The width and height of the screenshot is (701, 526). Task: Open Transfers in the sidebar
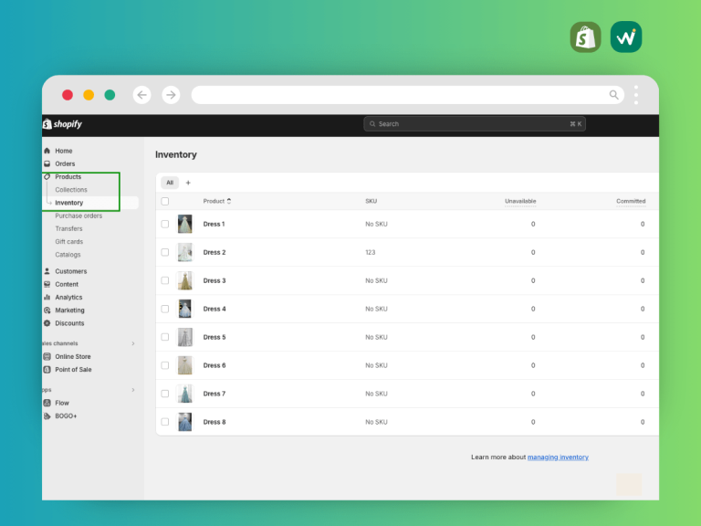[x=68, y=228]
